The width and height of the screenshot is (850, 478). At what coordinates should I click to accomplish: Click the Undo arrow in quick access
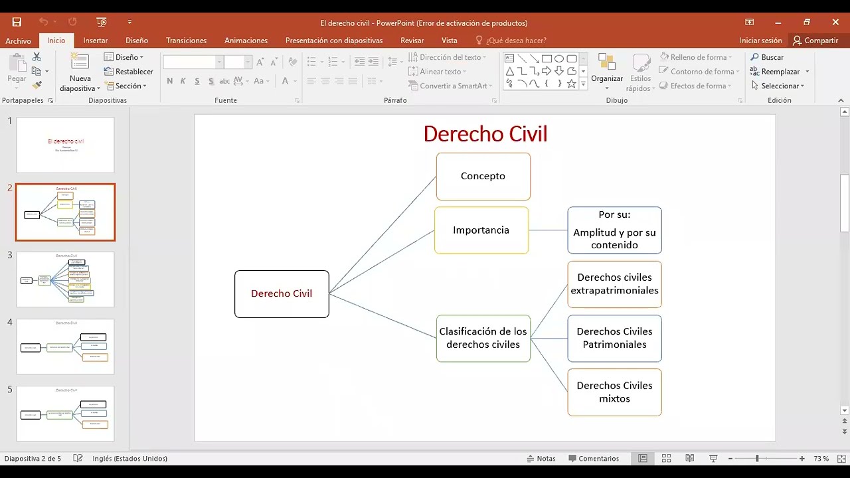[x=44, y=22]
